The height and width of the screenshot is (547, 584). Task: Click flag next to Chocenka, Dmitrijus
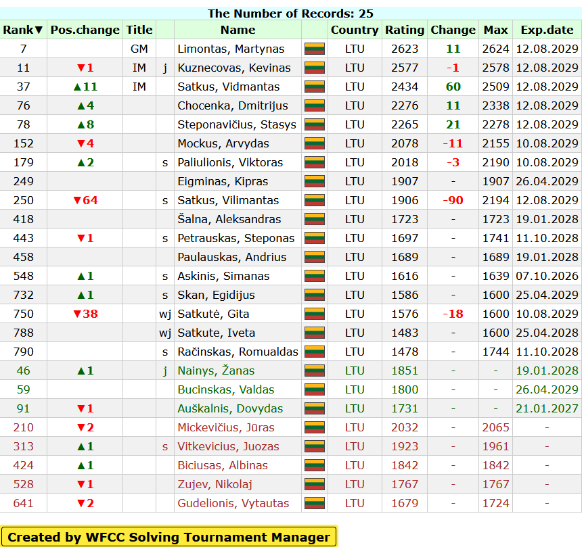click(315, 105)
